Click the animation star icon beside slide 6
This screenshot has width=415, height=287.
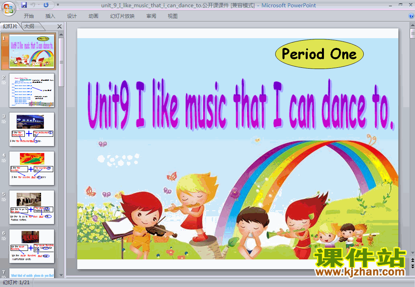click(4, 238)
